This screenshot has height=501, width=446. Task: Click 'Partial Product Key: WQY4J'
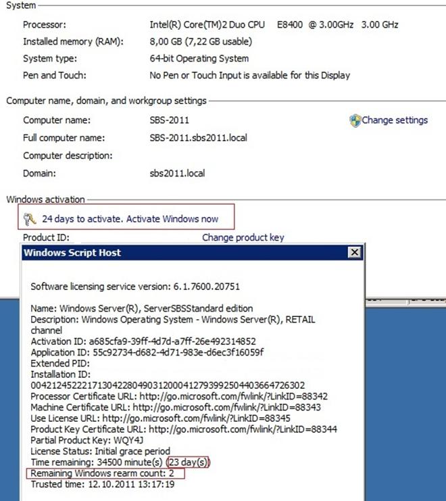click(x=87, y=440)
